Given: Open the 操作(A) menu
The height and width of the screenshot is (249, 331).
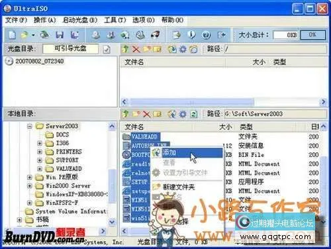Looking at the screenshot, I should [45, 20].
